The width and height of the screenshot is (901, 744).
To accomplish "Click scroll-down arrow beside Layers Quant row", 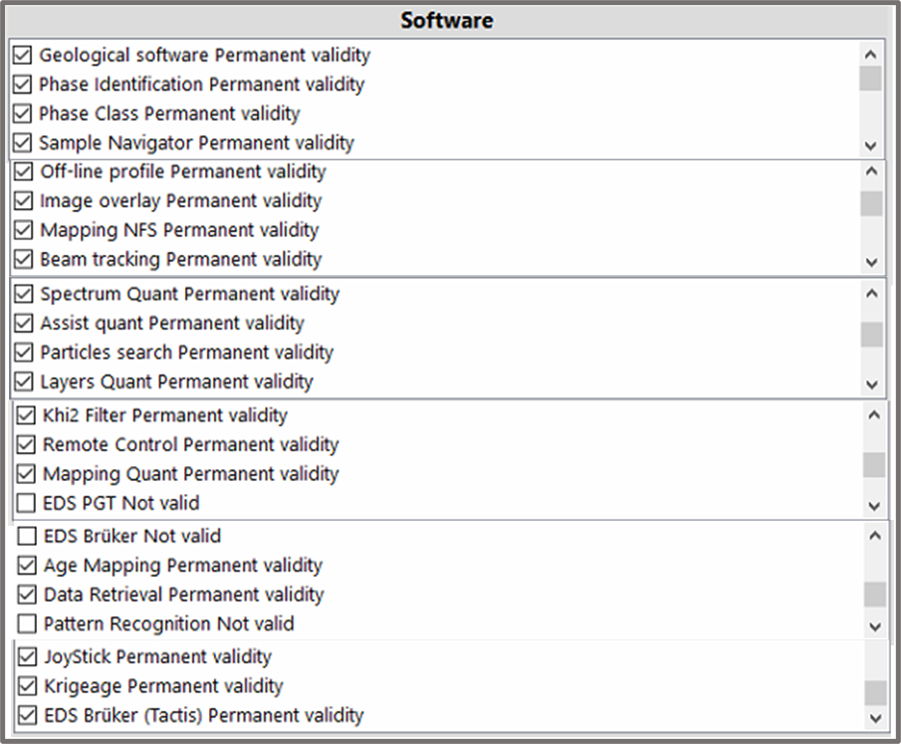I will coord(873,383).
